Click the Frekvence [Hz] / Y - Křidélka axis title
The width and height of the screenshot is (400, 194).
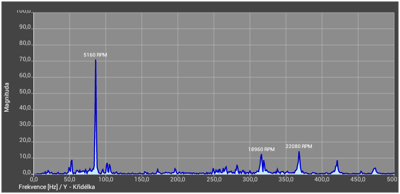click(x=57, y=187)
